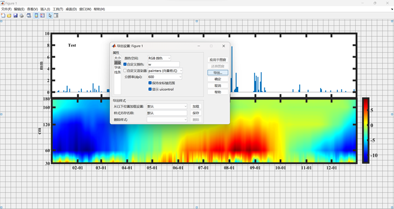Open the 窗口(W) menu
The image size is (394, 209).
(x=85, y=9)
